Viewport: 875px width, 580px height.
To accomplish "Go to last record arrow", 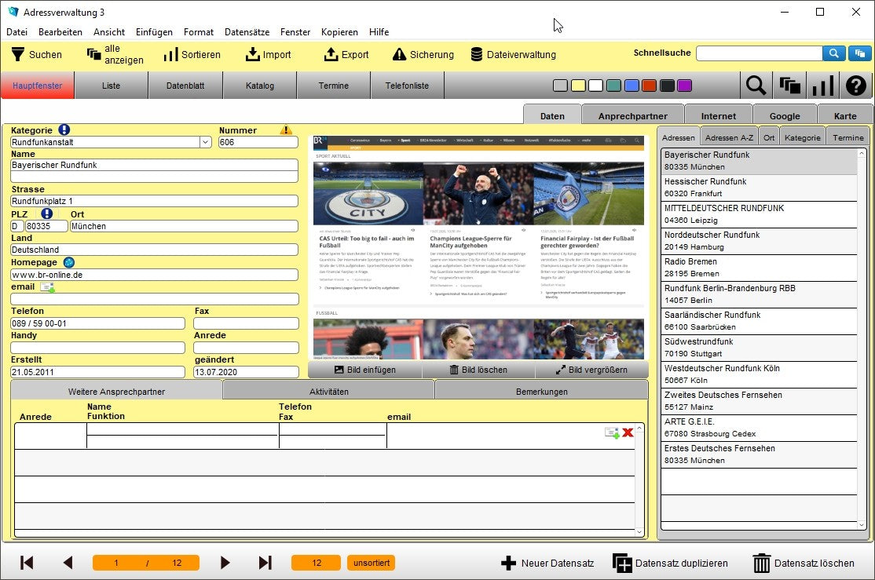I will tap(265, 563).
